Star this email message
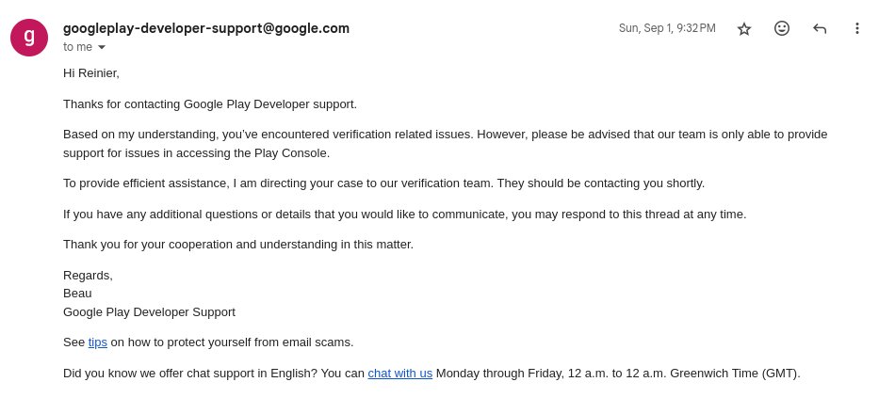Viewport: 879px width, 398px height. click(x=744, y=28)
